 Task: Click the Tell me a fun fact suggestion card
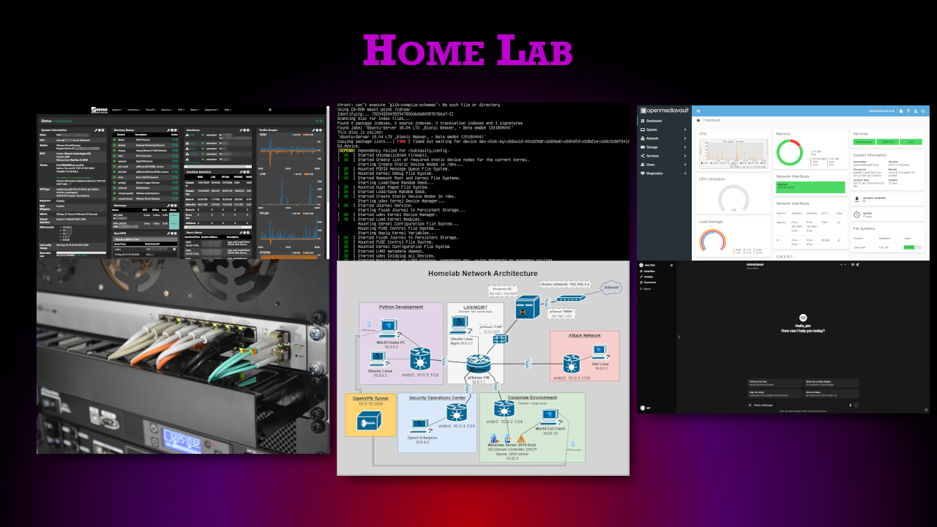pos(774,384)
